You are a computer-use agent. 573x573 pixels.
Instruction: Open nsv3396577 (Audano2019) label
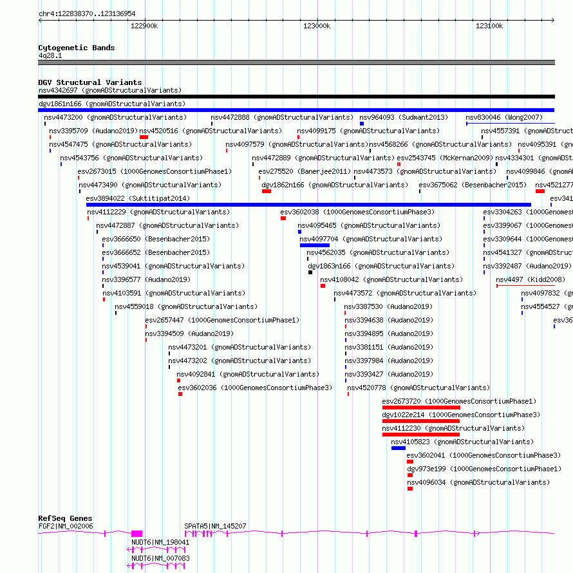tap(146, 279)
